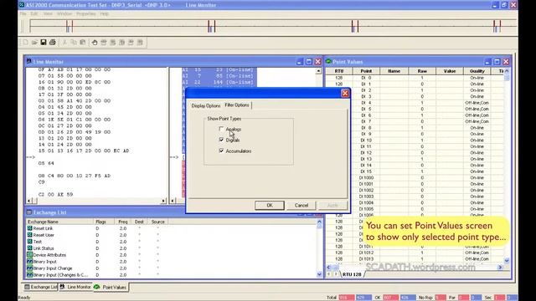Select the Reset Link exchange row

point(171,228)
